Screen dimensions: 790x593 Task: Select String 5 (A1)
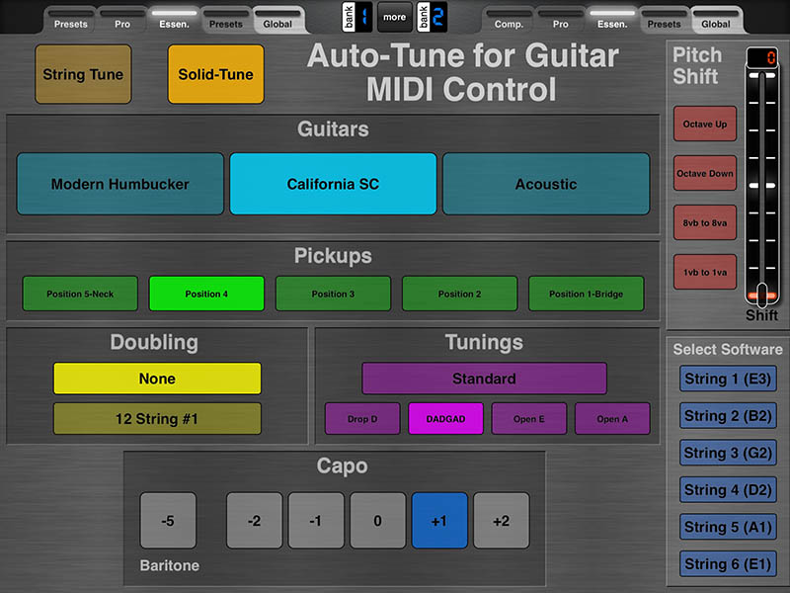[728, 527]
